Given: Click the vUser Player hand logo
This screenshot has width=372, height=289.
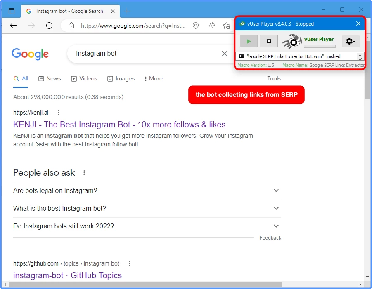Looking at the screenshot, I should (292, 41).
